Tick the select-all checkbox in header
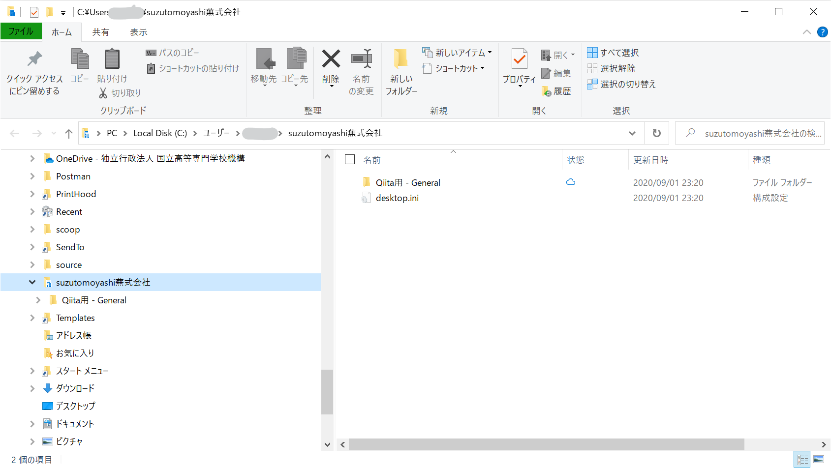Image resolution: width=831 pixels, height=468 pixels. (350, 159)
